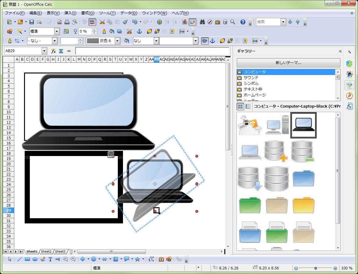Select the Line drawing tool
The height and width of the screenshot is (274, 358).
tap(19, 259)
